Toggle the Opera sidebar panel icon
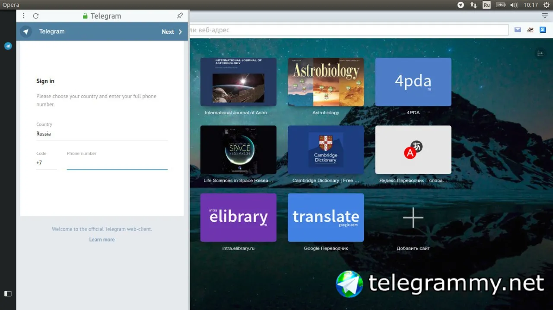This screenshot has width=553, height=310. point(8,294)
